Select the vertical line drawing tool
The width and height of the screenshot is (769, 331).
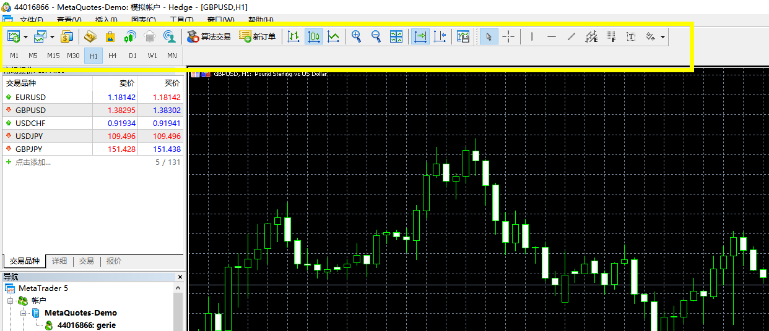click(x=531, y=37)
